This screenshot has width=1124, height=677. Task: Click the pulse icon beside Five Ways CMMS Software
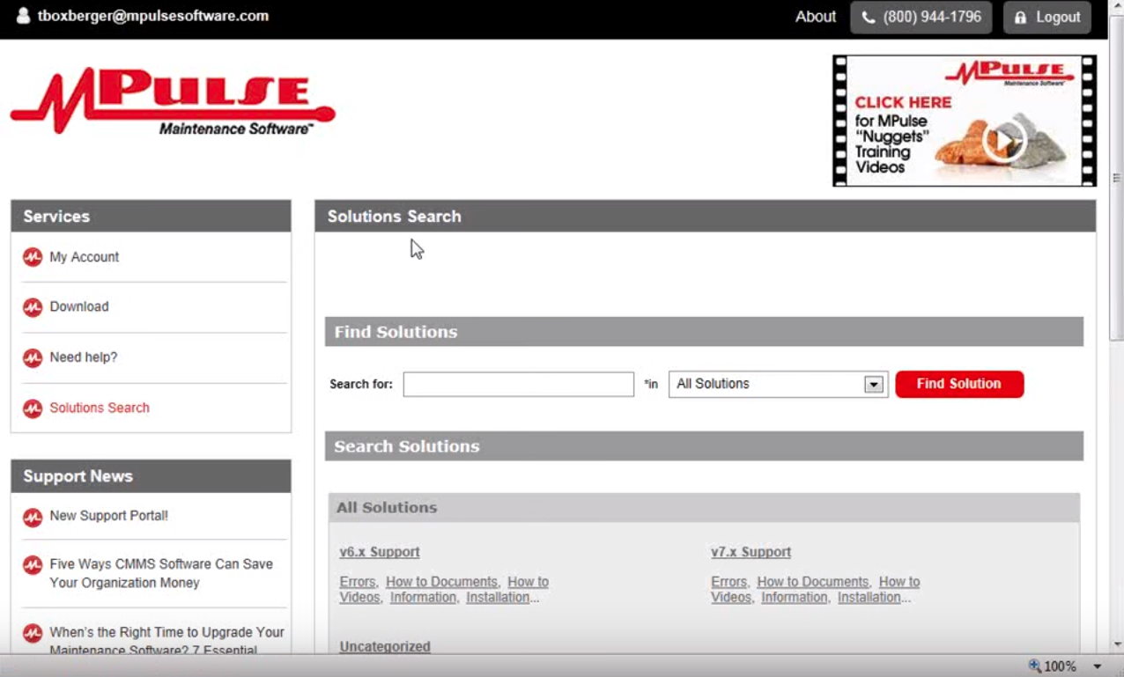(x=33, y=565)
